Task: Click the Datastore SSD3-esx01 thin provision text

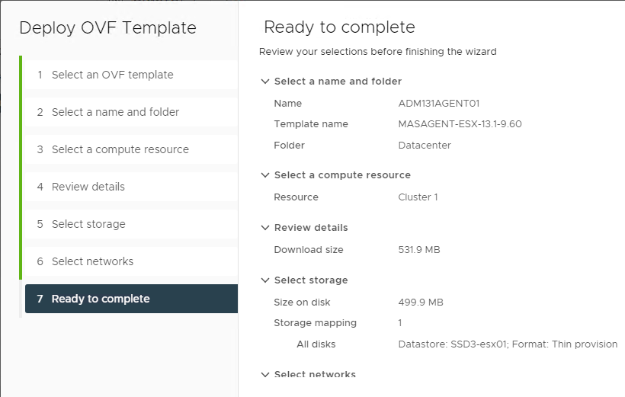Action: tap(508, 344)
